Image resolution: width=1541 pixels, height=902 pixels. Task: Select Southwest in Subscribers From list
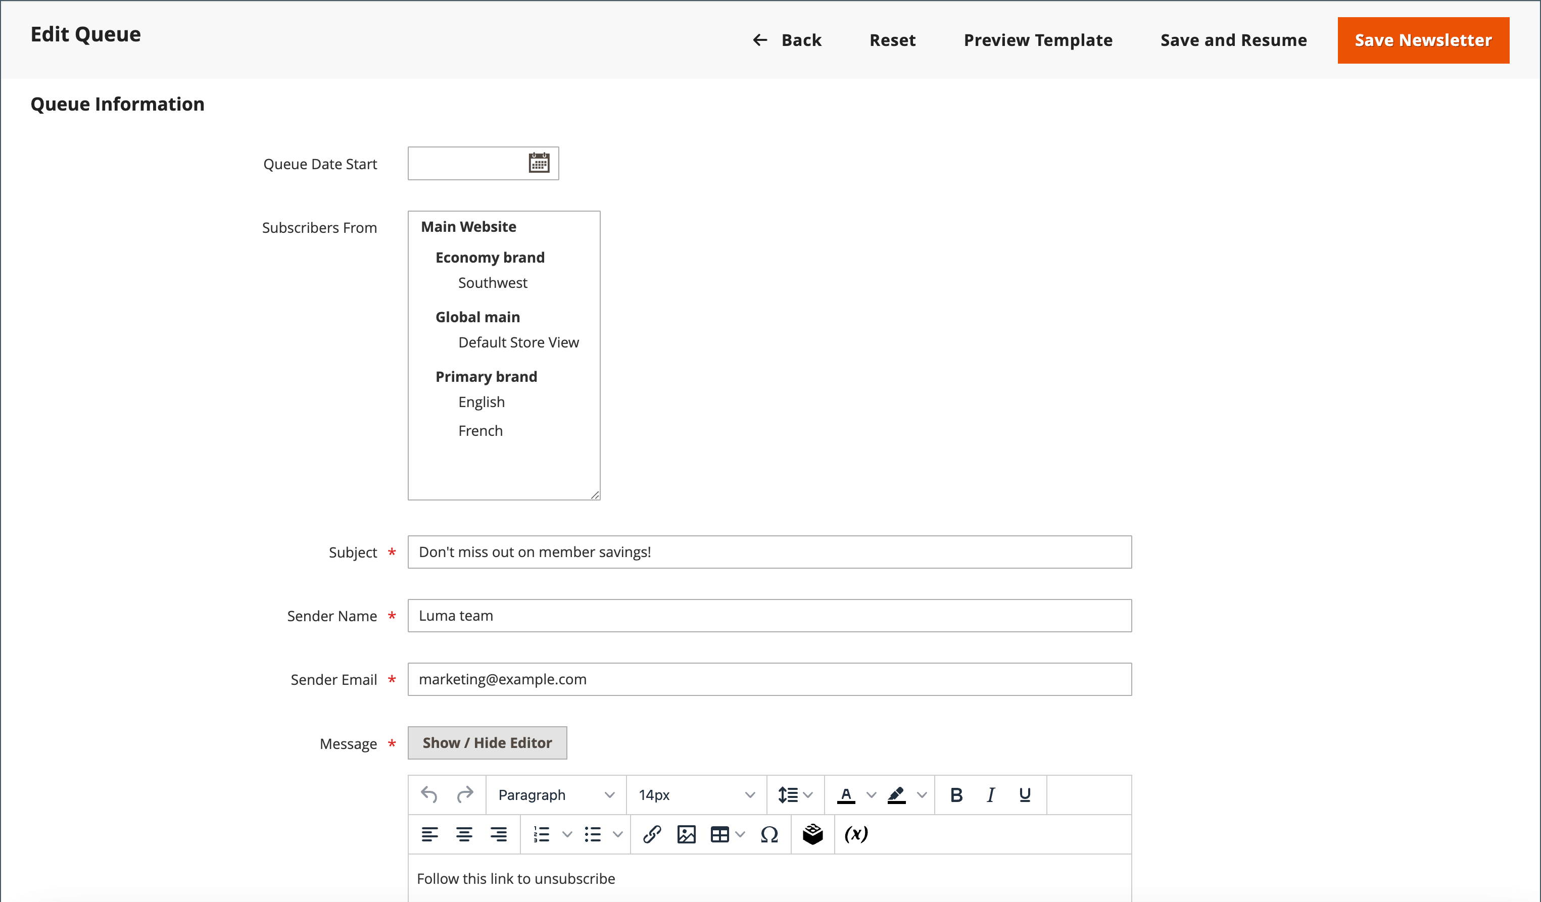[492, 283]
